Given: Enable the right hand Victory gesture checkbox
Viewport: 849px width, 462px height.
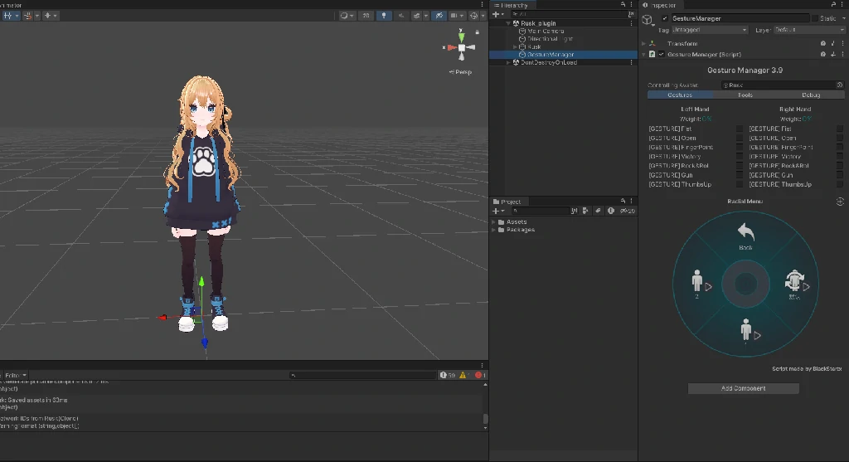Looking at the screenshot, I should 840,157.
